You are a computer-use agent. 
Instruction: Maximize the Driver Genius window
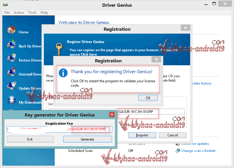(214, 4)
